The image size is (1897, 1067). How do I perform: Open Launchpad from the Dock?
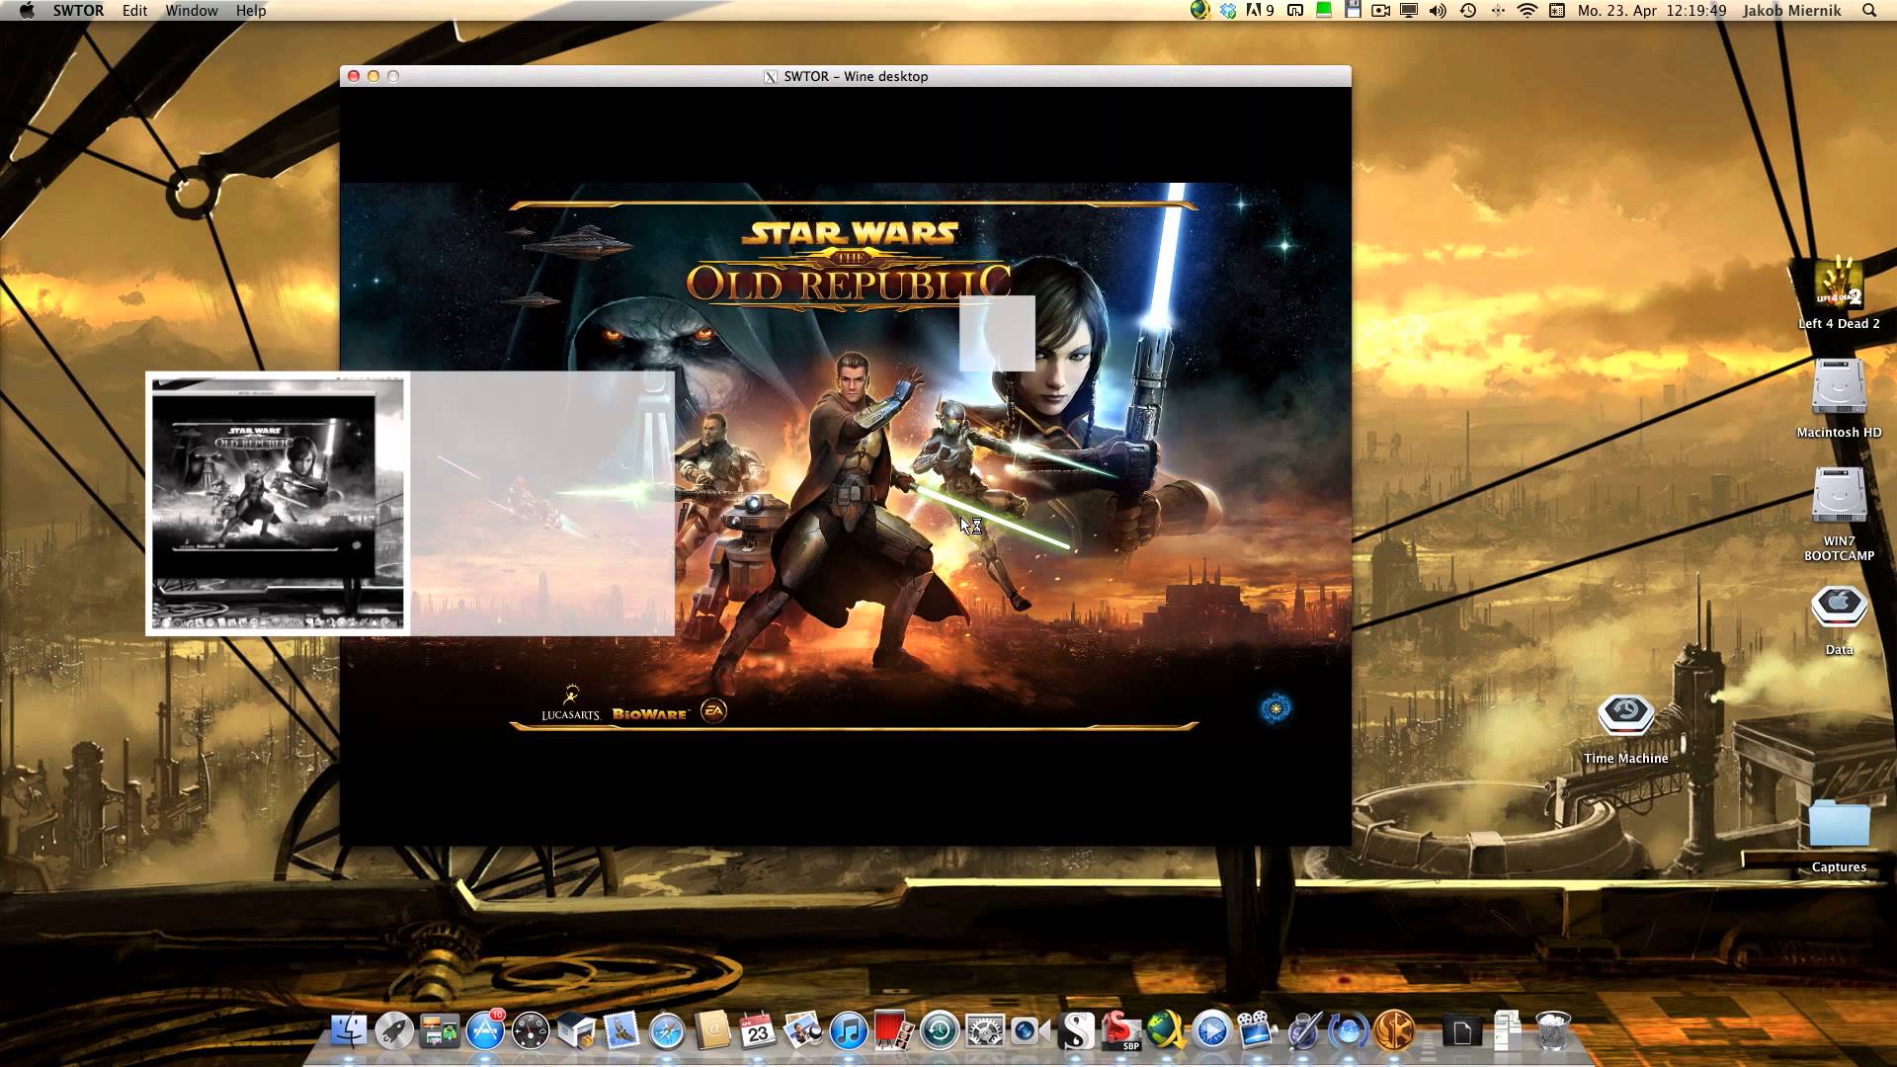coord(393,1031)
